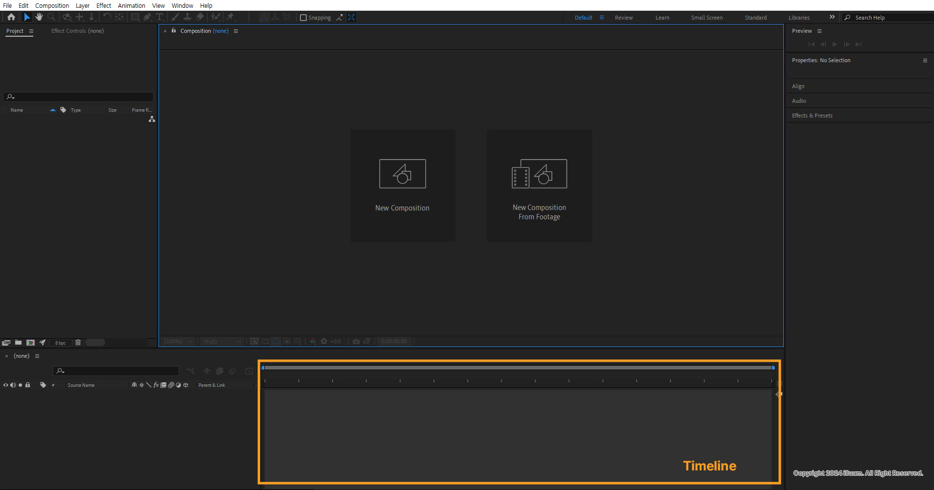Open the Project panel menu

(31, 31)
